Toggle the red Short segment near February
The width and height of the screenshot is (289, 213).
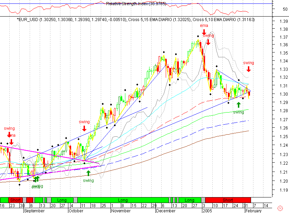[x=228, y=200]
